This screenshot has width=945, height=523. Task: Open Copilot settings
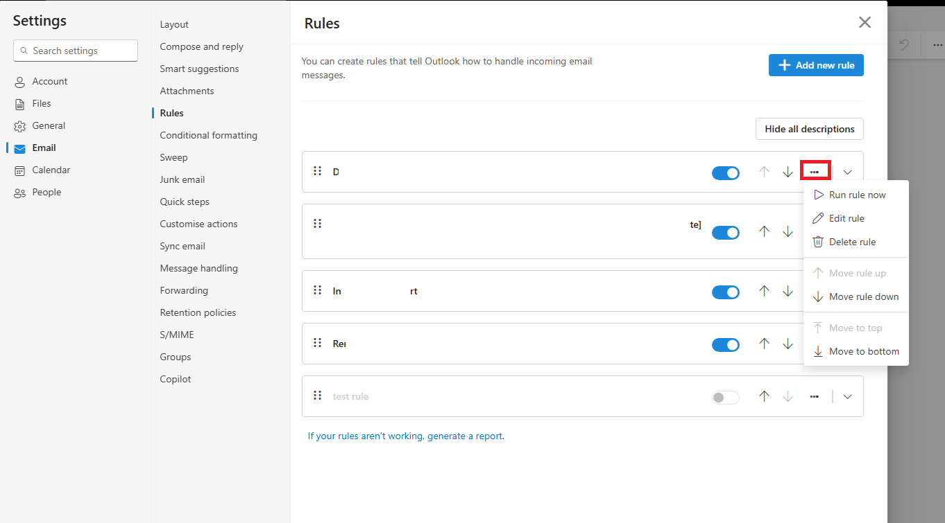point(176,379)
